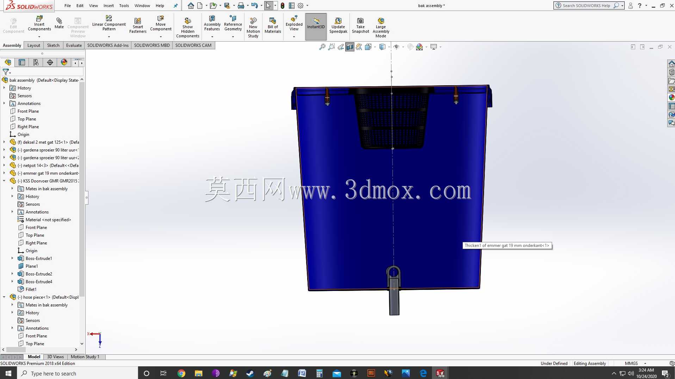Viewport: 675px width, 379px height.
Task: Open the Insert Components dropdown arrow
Action: click(39, 37)
